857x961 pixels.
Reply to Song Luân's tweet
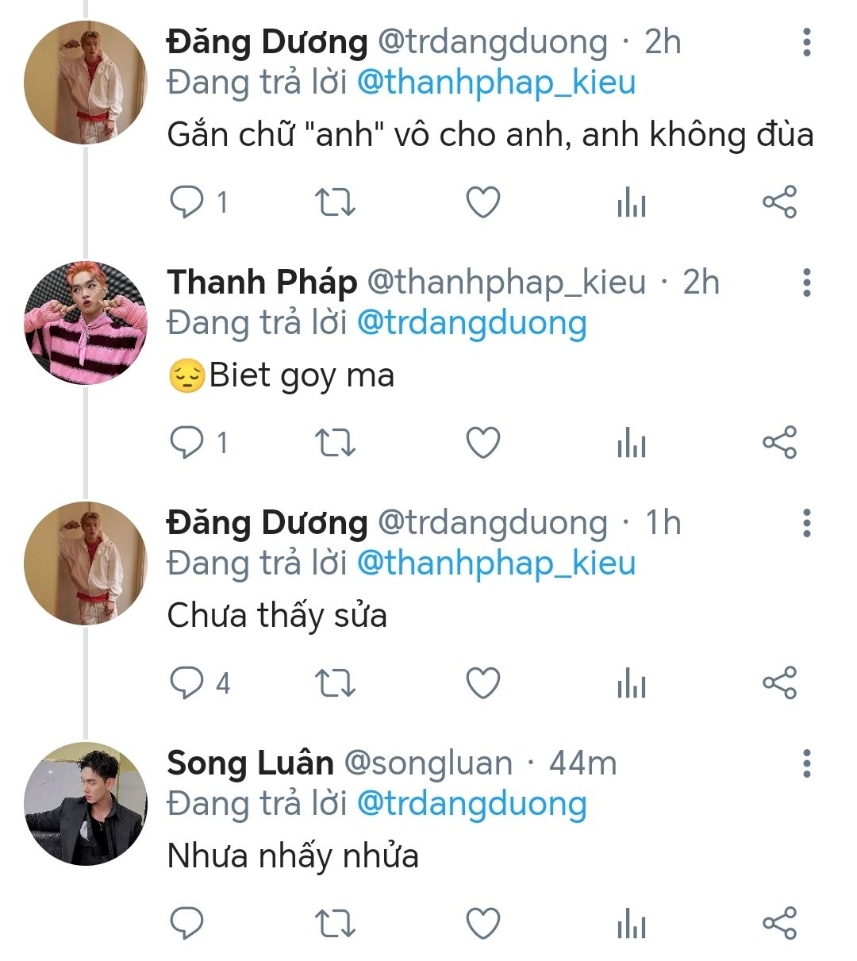(187, 924)
